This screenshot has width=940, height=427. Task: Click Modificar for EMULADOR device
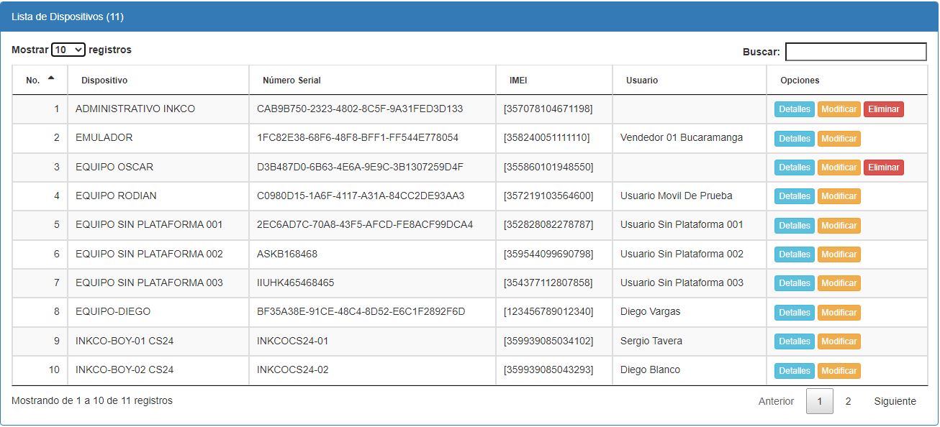839,139
